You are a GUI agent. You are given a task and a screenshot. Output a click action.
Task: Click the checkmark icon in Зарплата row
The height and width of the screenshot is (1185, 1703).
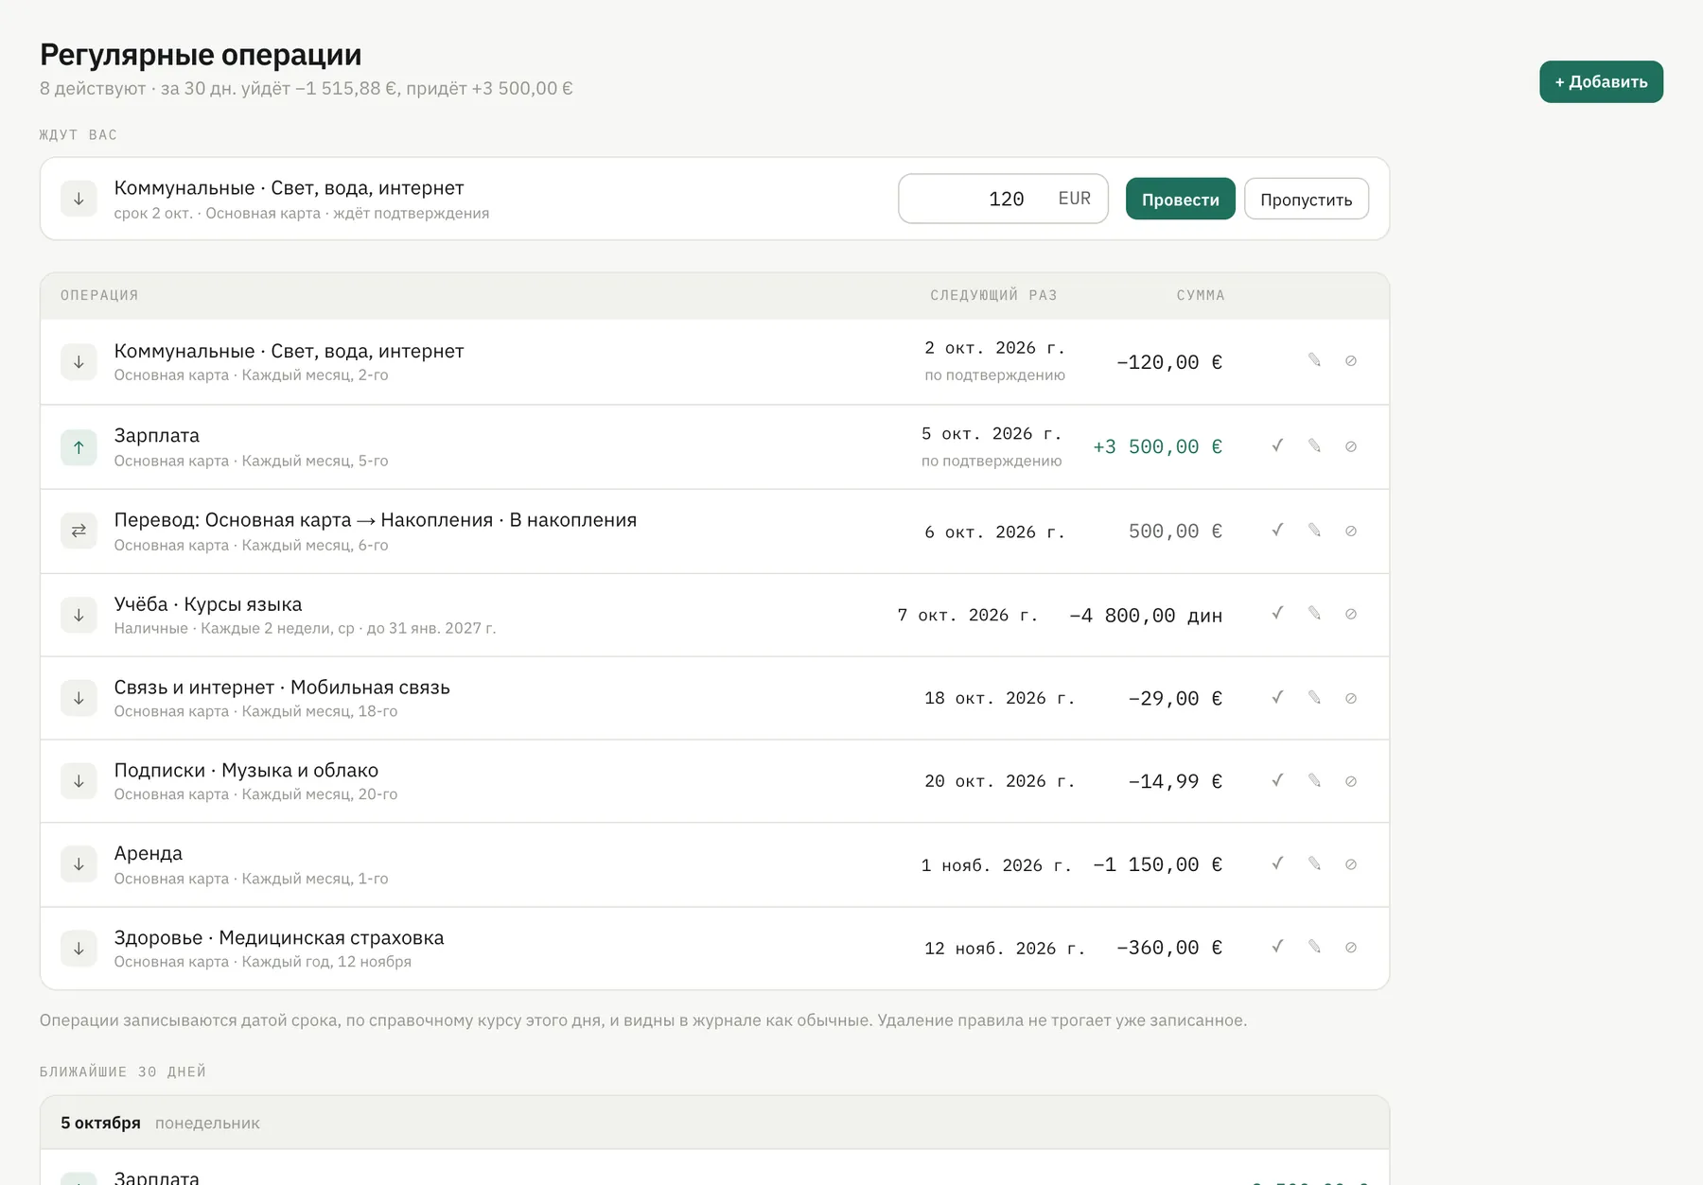[1277, 445]
